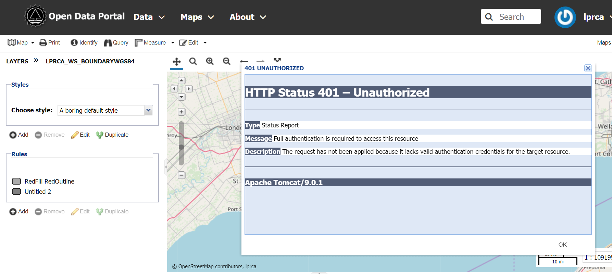612x274 pixels.
Task: Click the map scale ratio field
Action: coord(597,258)
